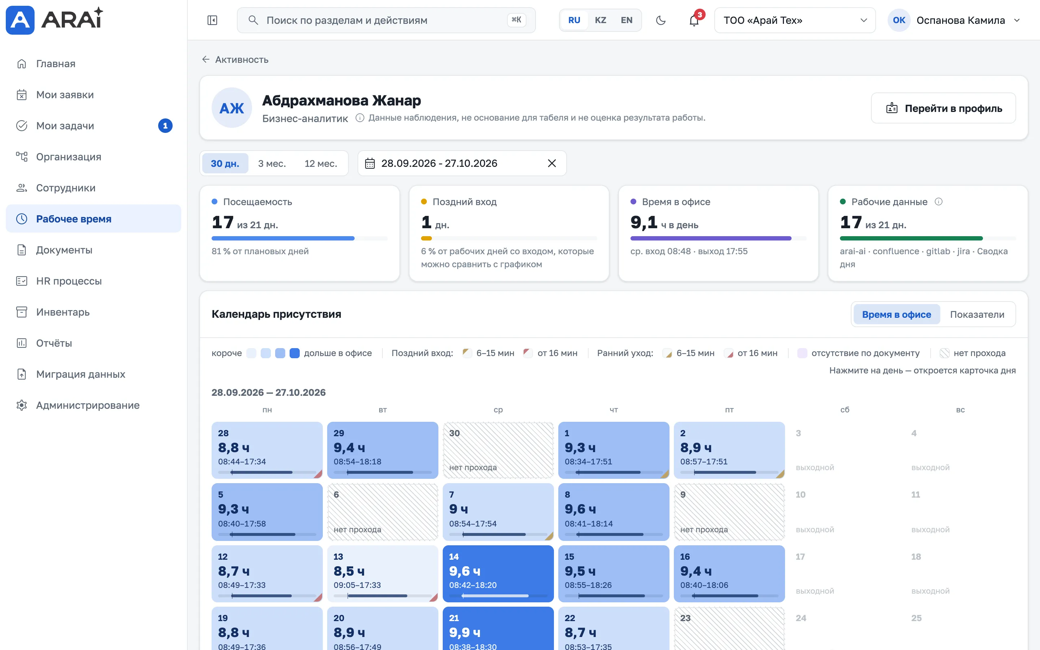This screenshot has width=1040, height=650.
Task: Select the HR процессы icon
Action: [22, 281]
